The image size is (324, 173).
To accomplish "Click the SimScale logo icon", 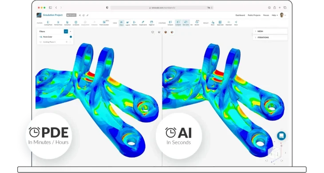I will coord(39,15).
